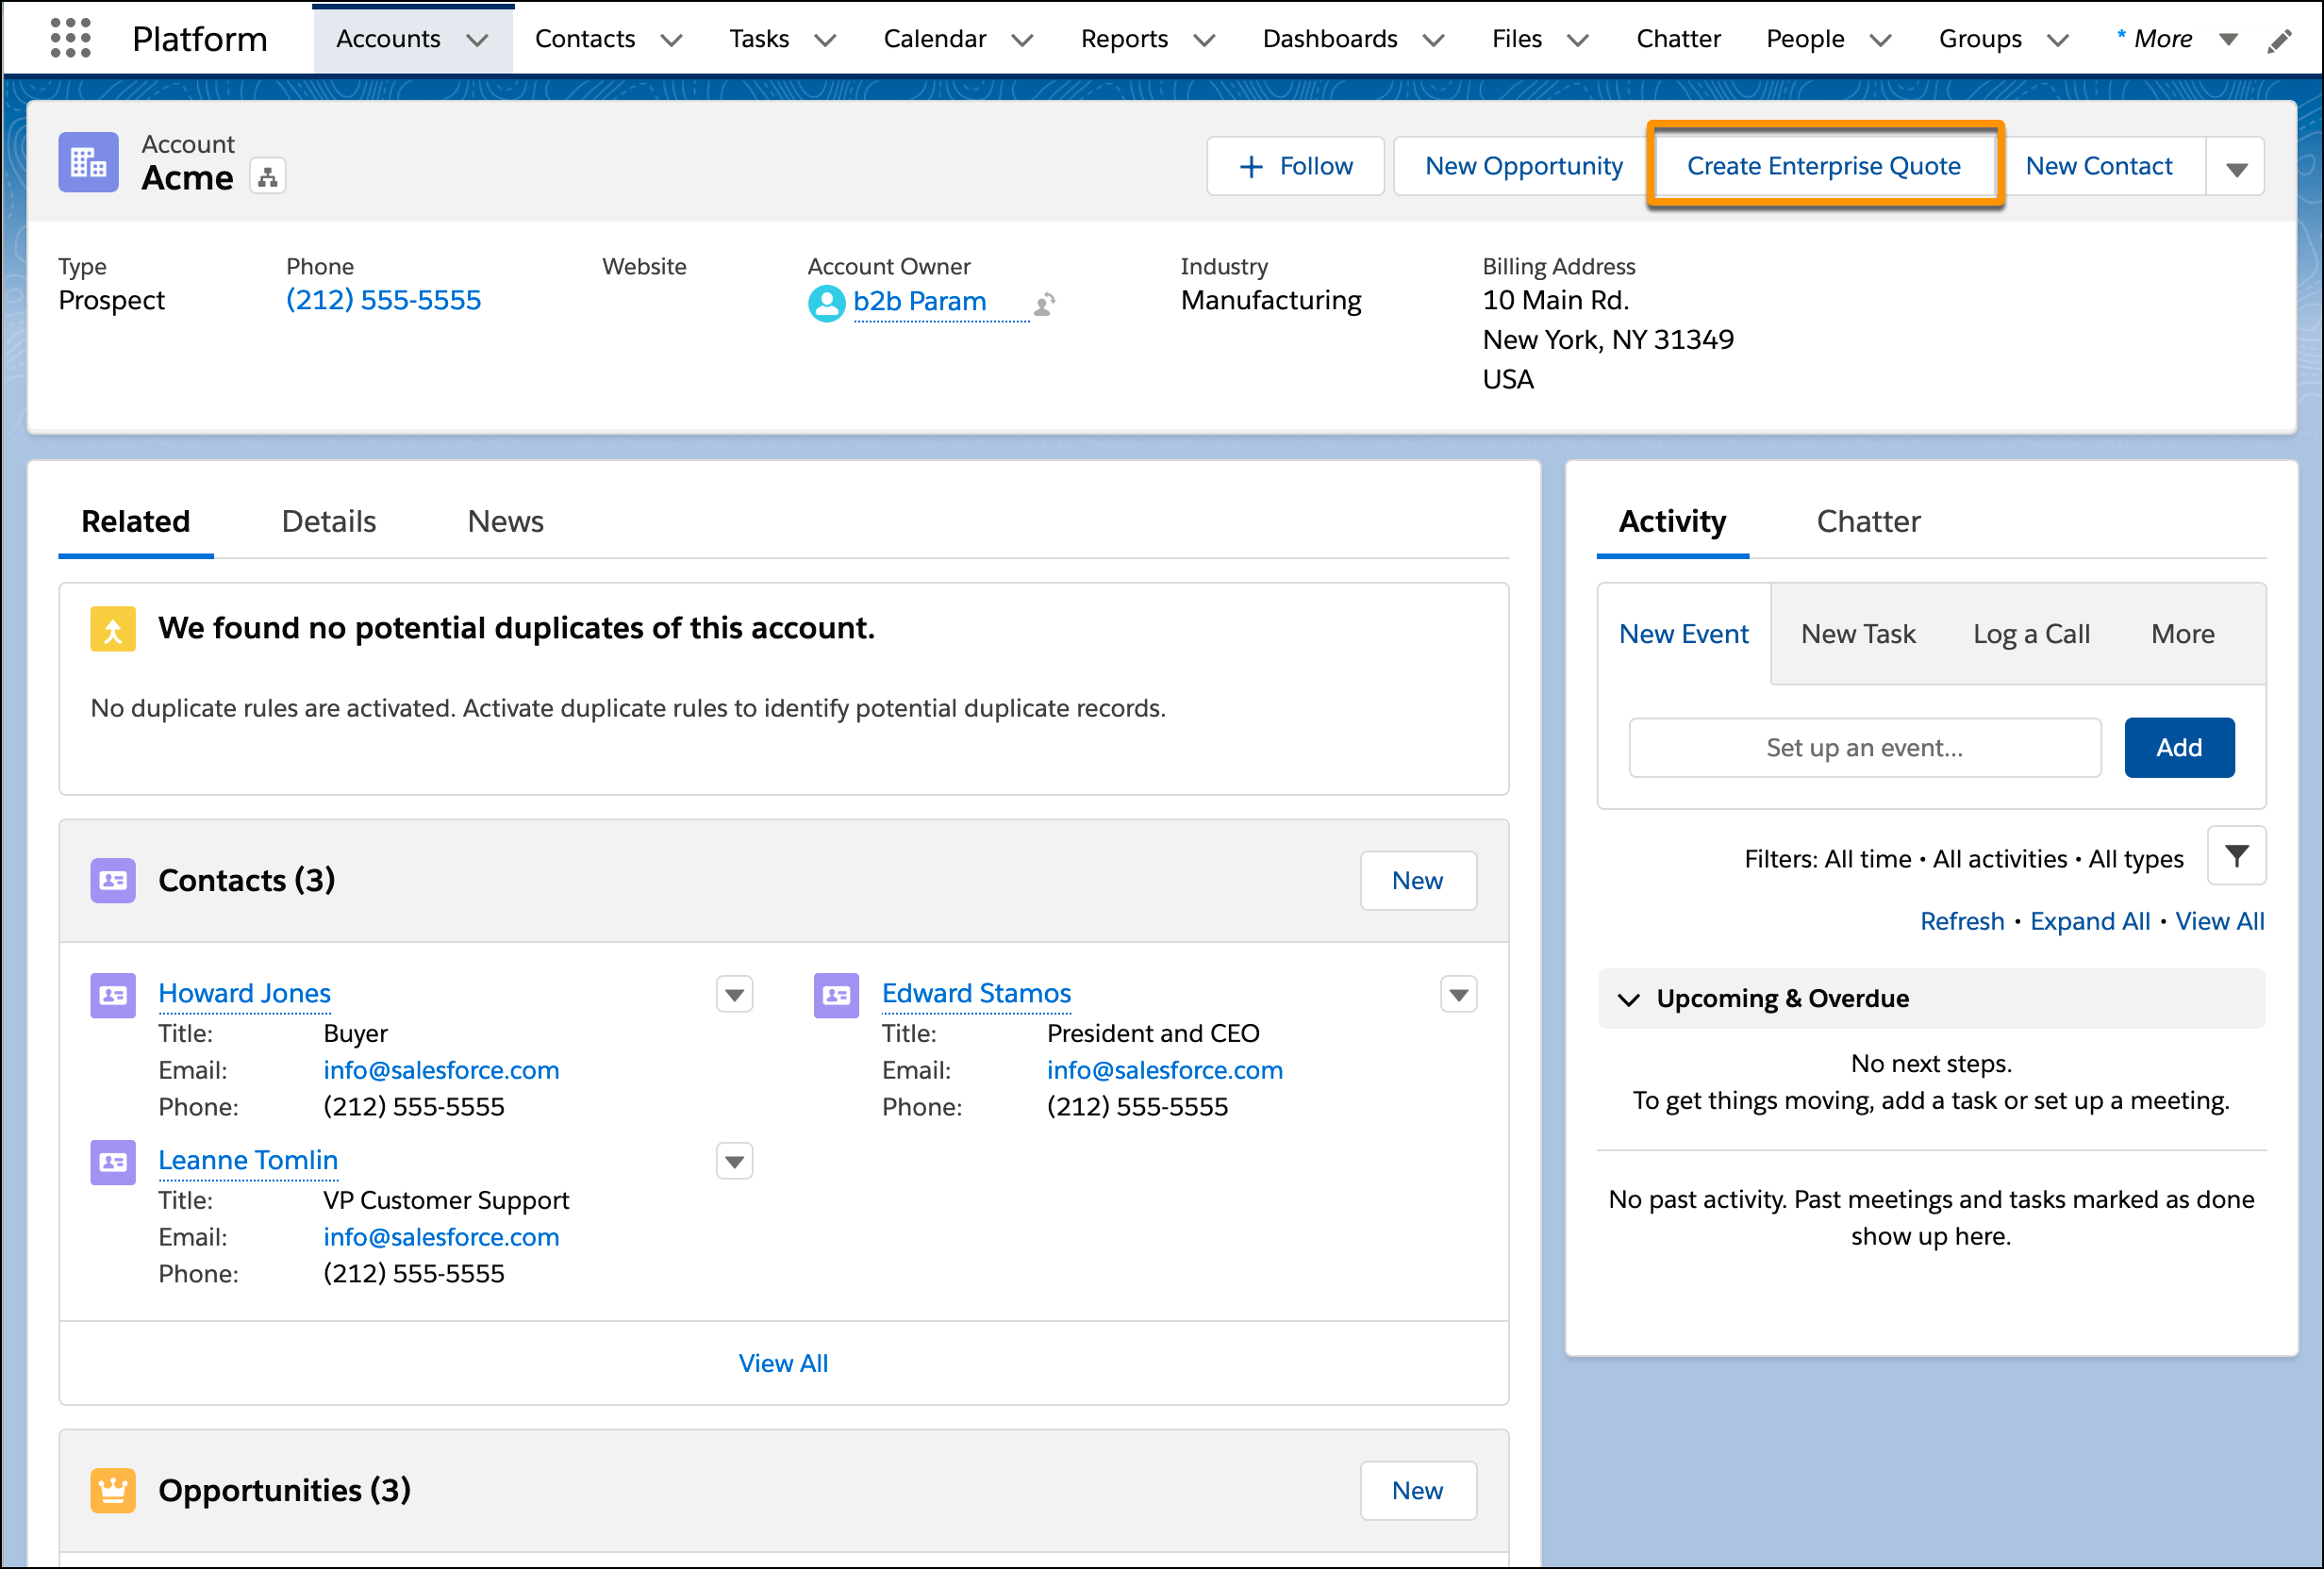Click the duplicates merge icon

[113, 629]
